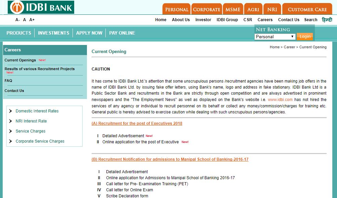Screen dimensions: 337x198
Task: Expand the Investments menu
Action: tap(53, 33)
